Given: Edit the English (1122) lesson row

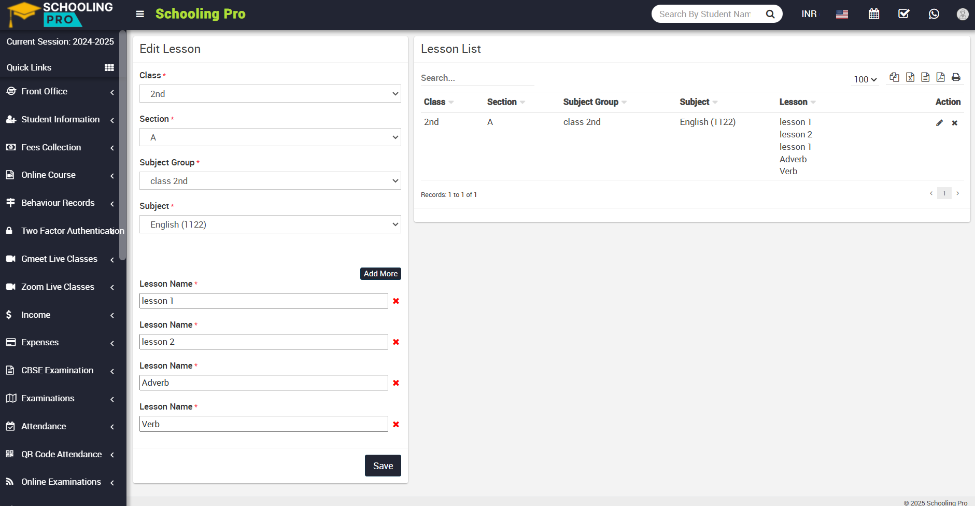Looking at the screenshot, I should (939, 123).
